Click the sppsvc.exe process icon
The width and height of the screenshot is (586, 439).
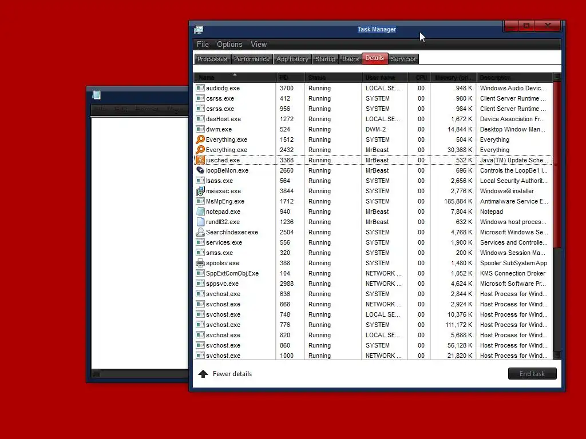click(x=200, y=284)
